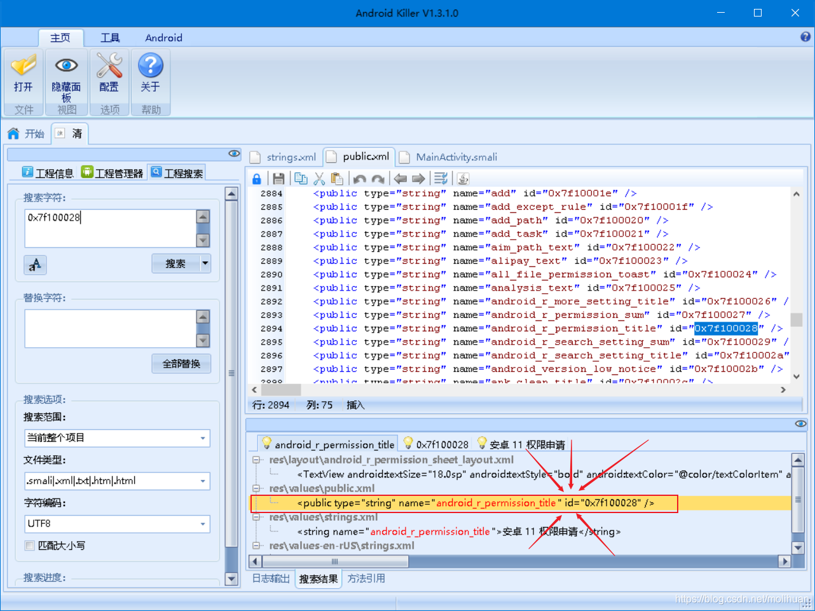This screenshot has height=611, width=815.
Task: Open the 安卓 11 权限申请 results tab
Action: pos(521,444)
